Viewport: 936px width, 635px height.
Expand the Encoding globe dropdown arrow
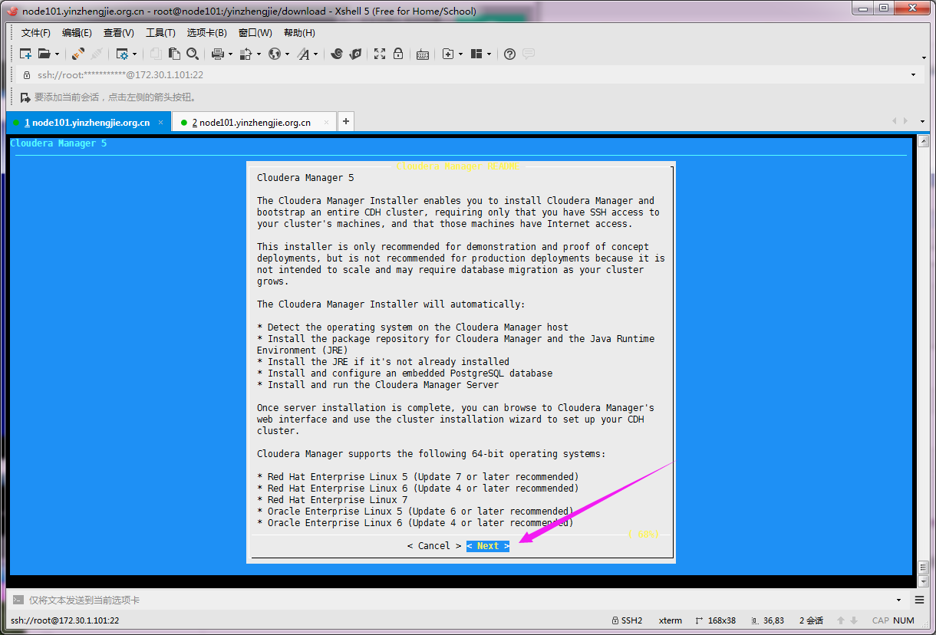(x=288, y=54)
